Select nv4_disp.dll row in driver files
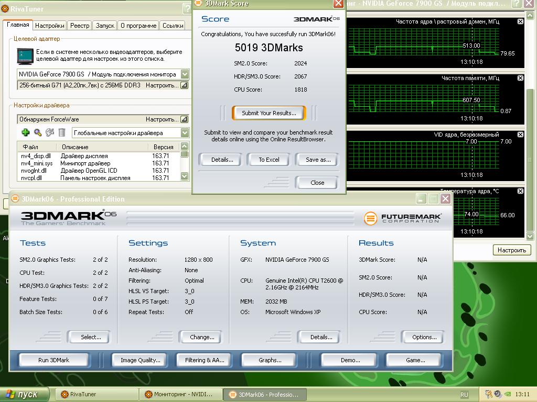537x402 pixels. click(99, 156)
